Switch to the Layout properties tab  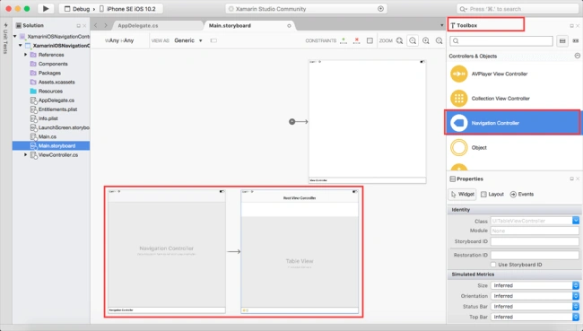(x=492, y=194)
